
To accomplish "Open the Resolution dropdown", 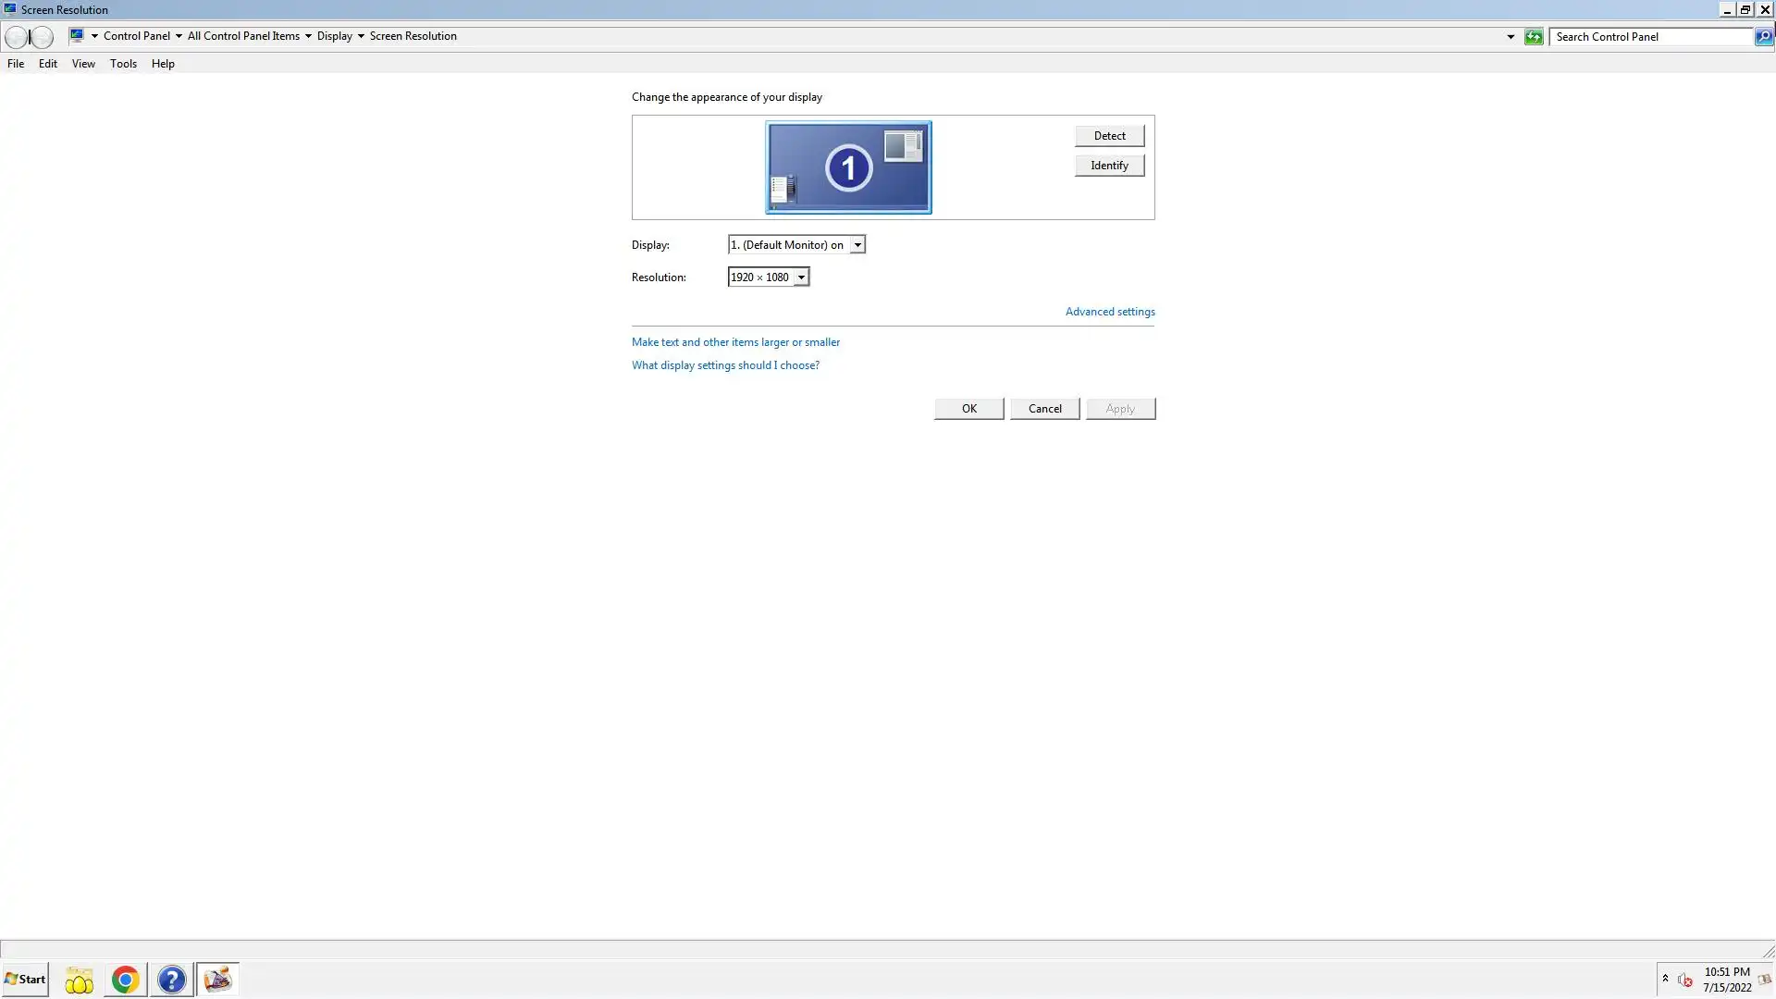I will [801, 277].
